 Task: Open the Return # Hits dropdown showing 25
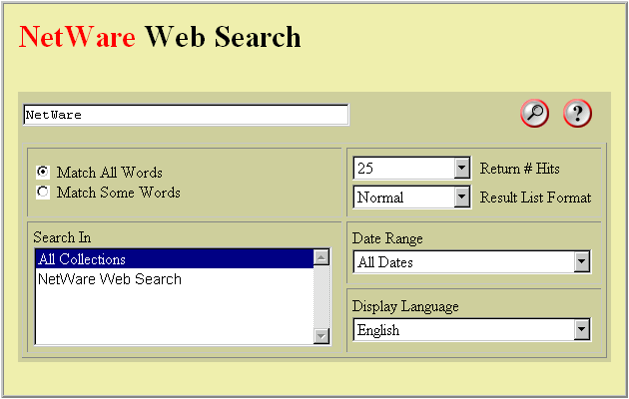pyautogui.click(x=412, y=168)
